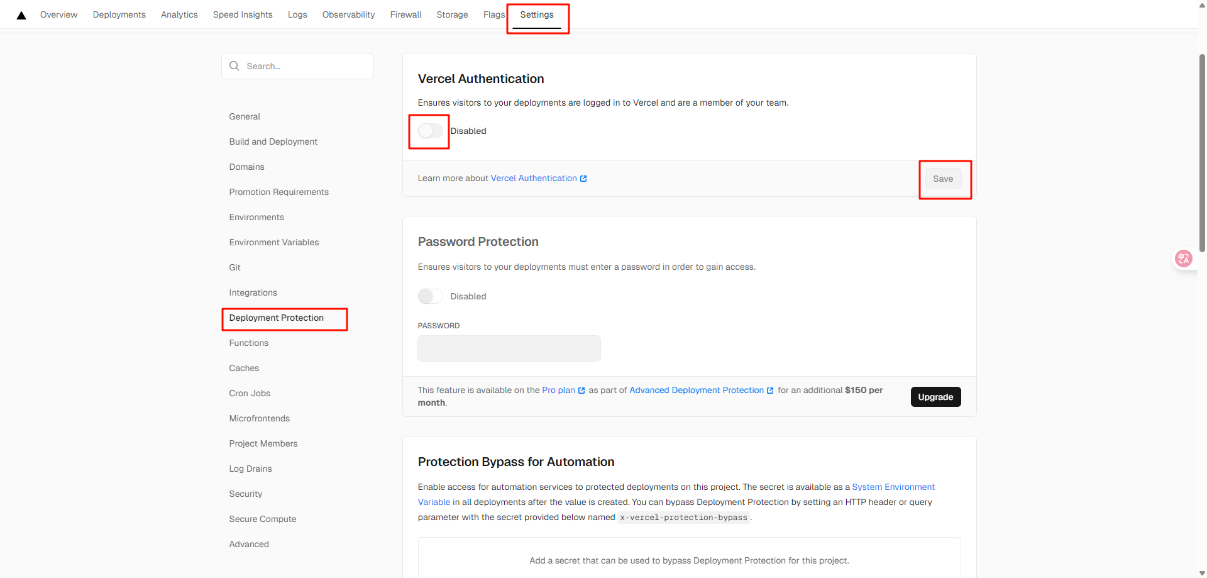The image size is (1207, 578).
Task: Go to Cron Jobs settings
Action: (x=250, y=393)
